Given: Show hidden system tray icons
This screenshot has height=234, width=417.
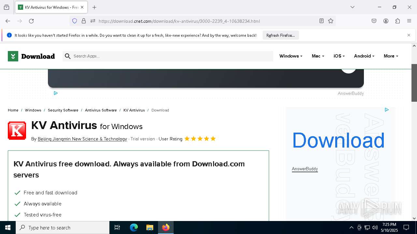Looking at the screenshot, I should click(x=351, y=227).
